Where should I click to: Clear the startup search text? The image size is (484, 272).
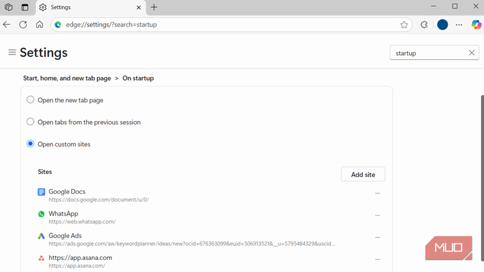(x=472, y=53)
